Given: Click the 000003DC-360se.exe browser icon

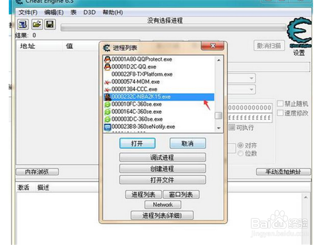Looking at the screenshot, I should 108,119.
